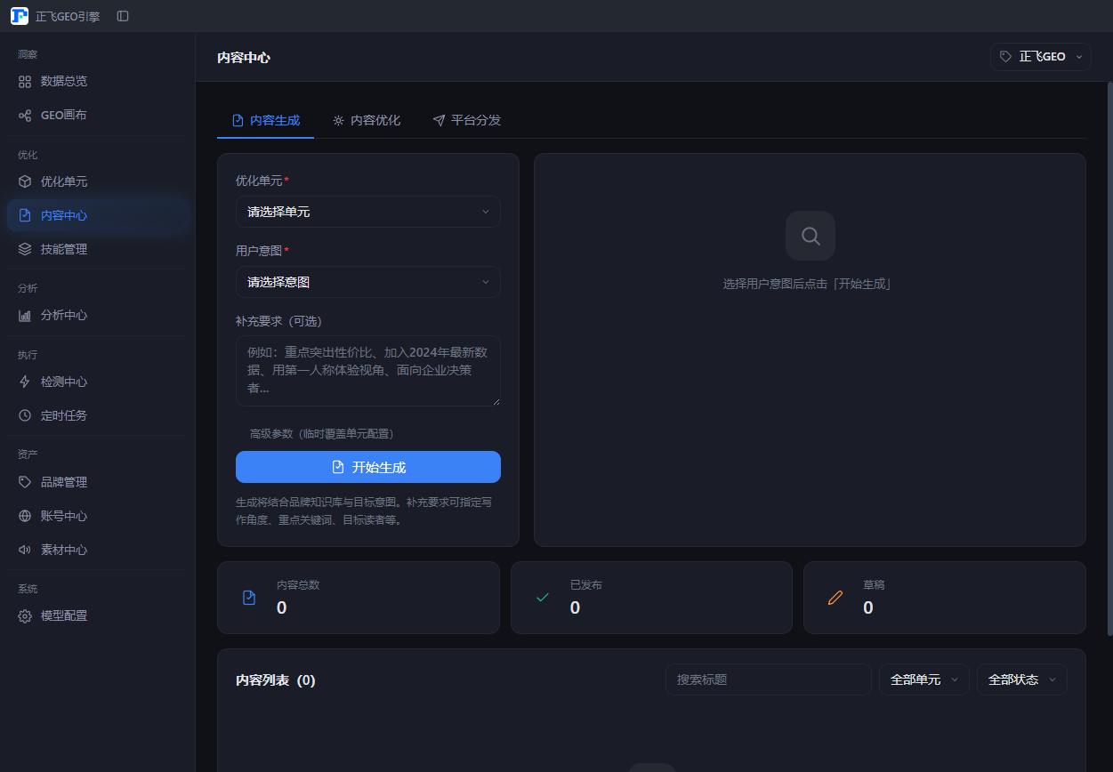The width and height of the screenshot is (1113, 772).
Task: Click the 优化单元 cube icon
Action: pyautogui.click(x=25, y=181)
